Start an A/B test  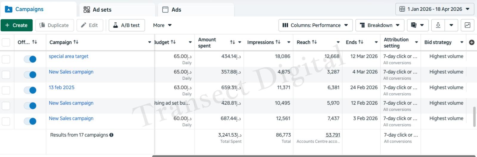127,25
